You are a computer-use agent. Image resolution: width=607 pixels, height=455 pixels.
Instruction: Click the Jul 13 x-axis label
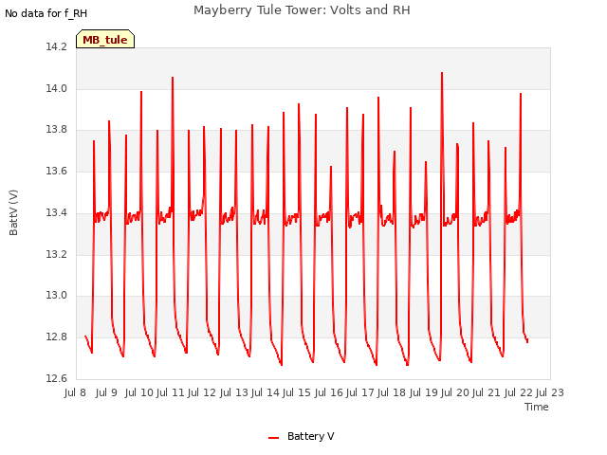[234, 392]
